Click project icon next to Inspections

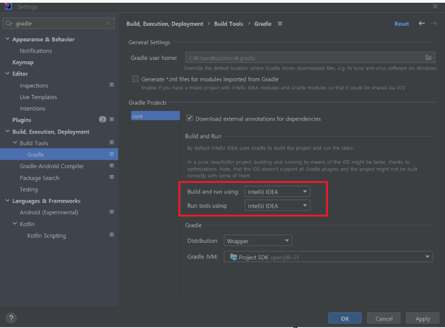112,85
